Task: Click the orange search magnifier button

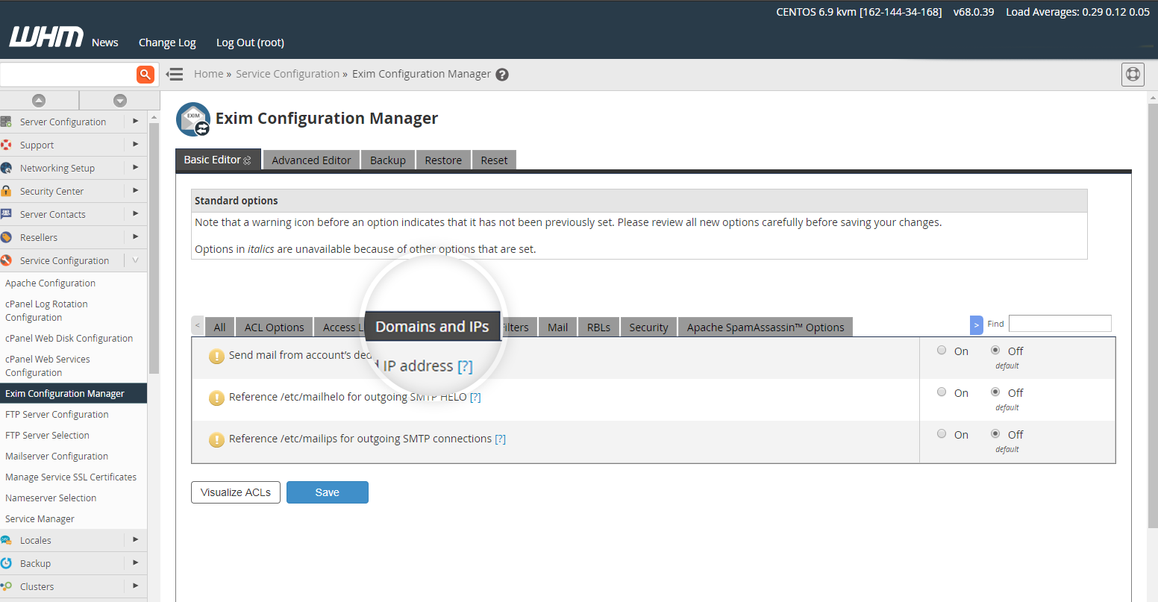Action: pos(145,74)
